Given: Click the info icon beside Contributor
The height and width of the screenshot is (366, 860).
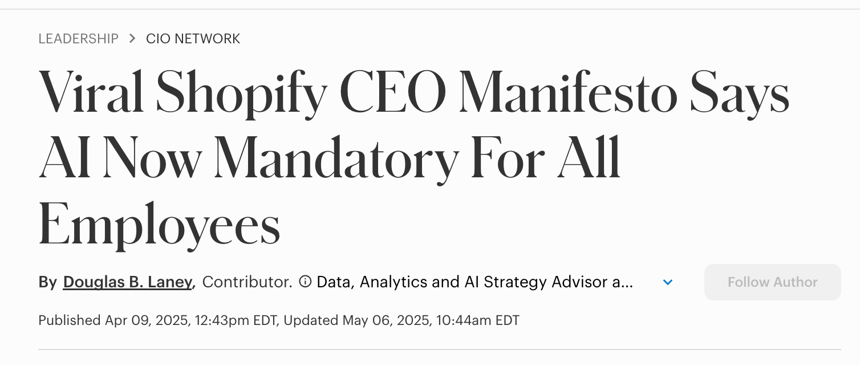Looking at the screenshot, I should (305, 282).
